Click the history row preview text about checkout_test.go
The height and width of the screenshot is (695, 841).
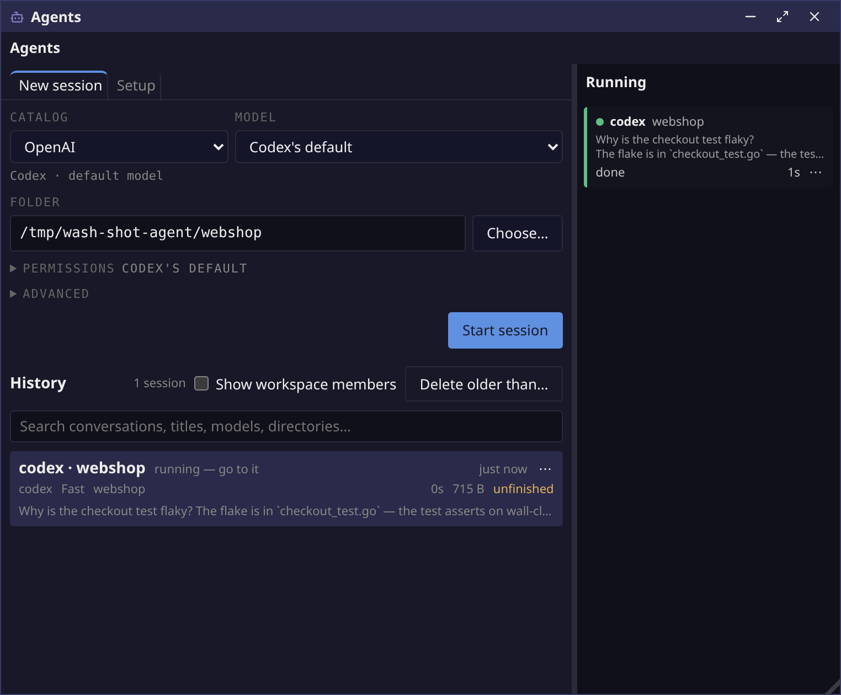pyautogui.click(x=285, y=511)
